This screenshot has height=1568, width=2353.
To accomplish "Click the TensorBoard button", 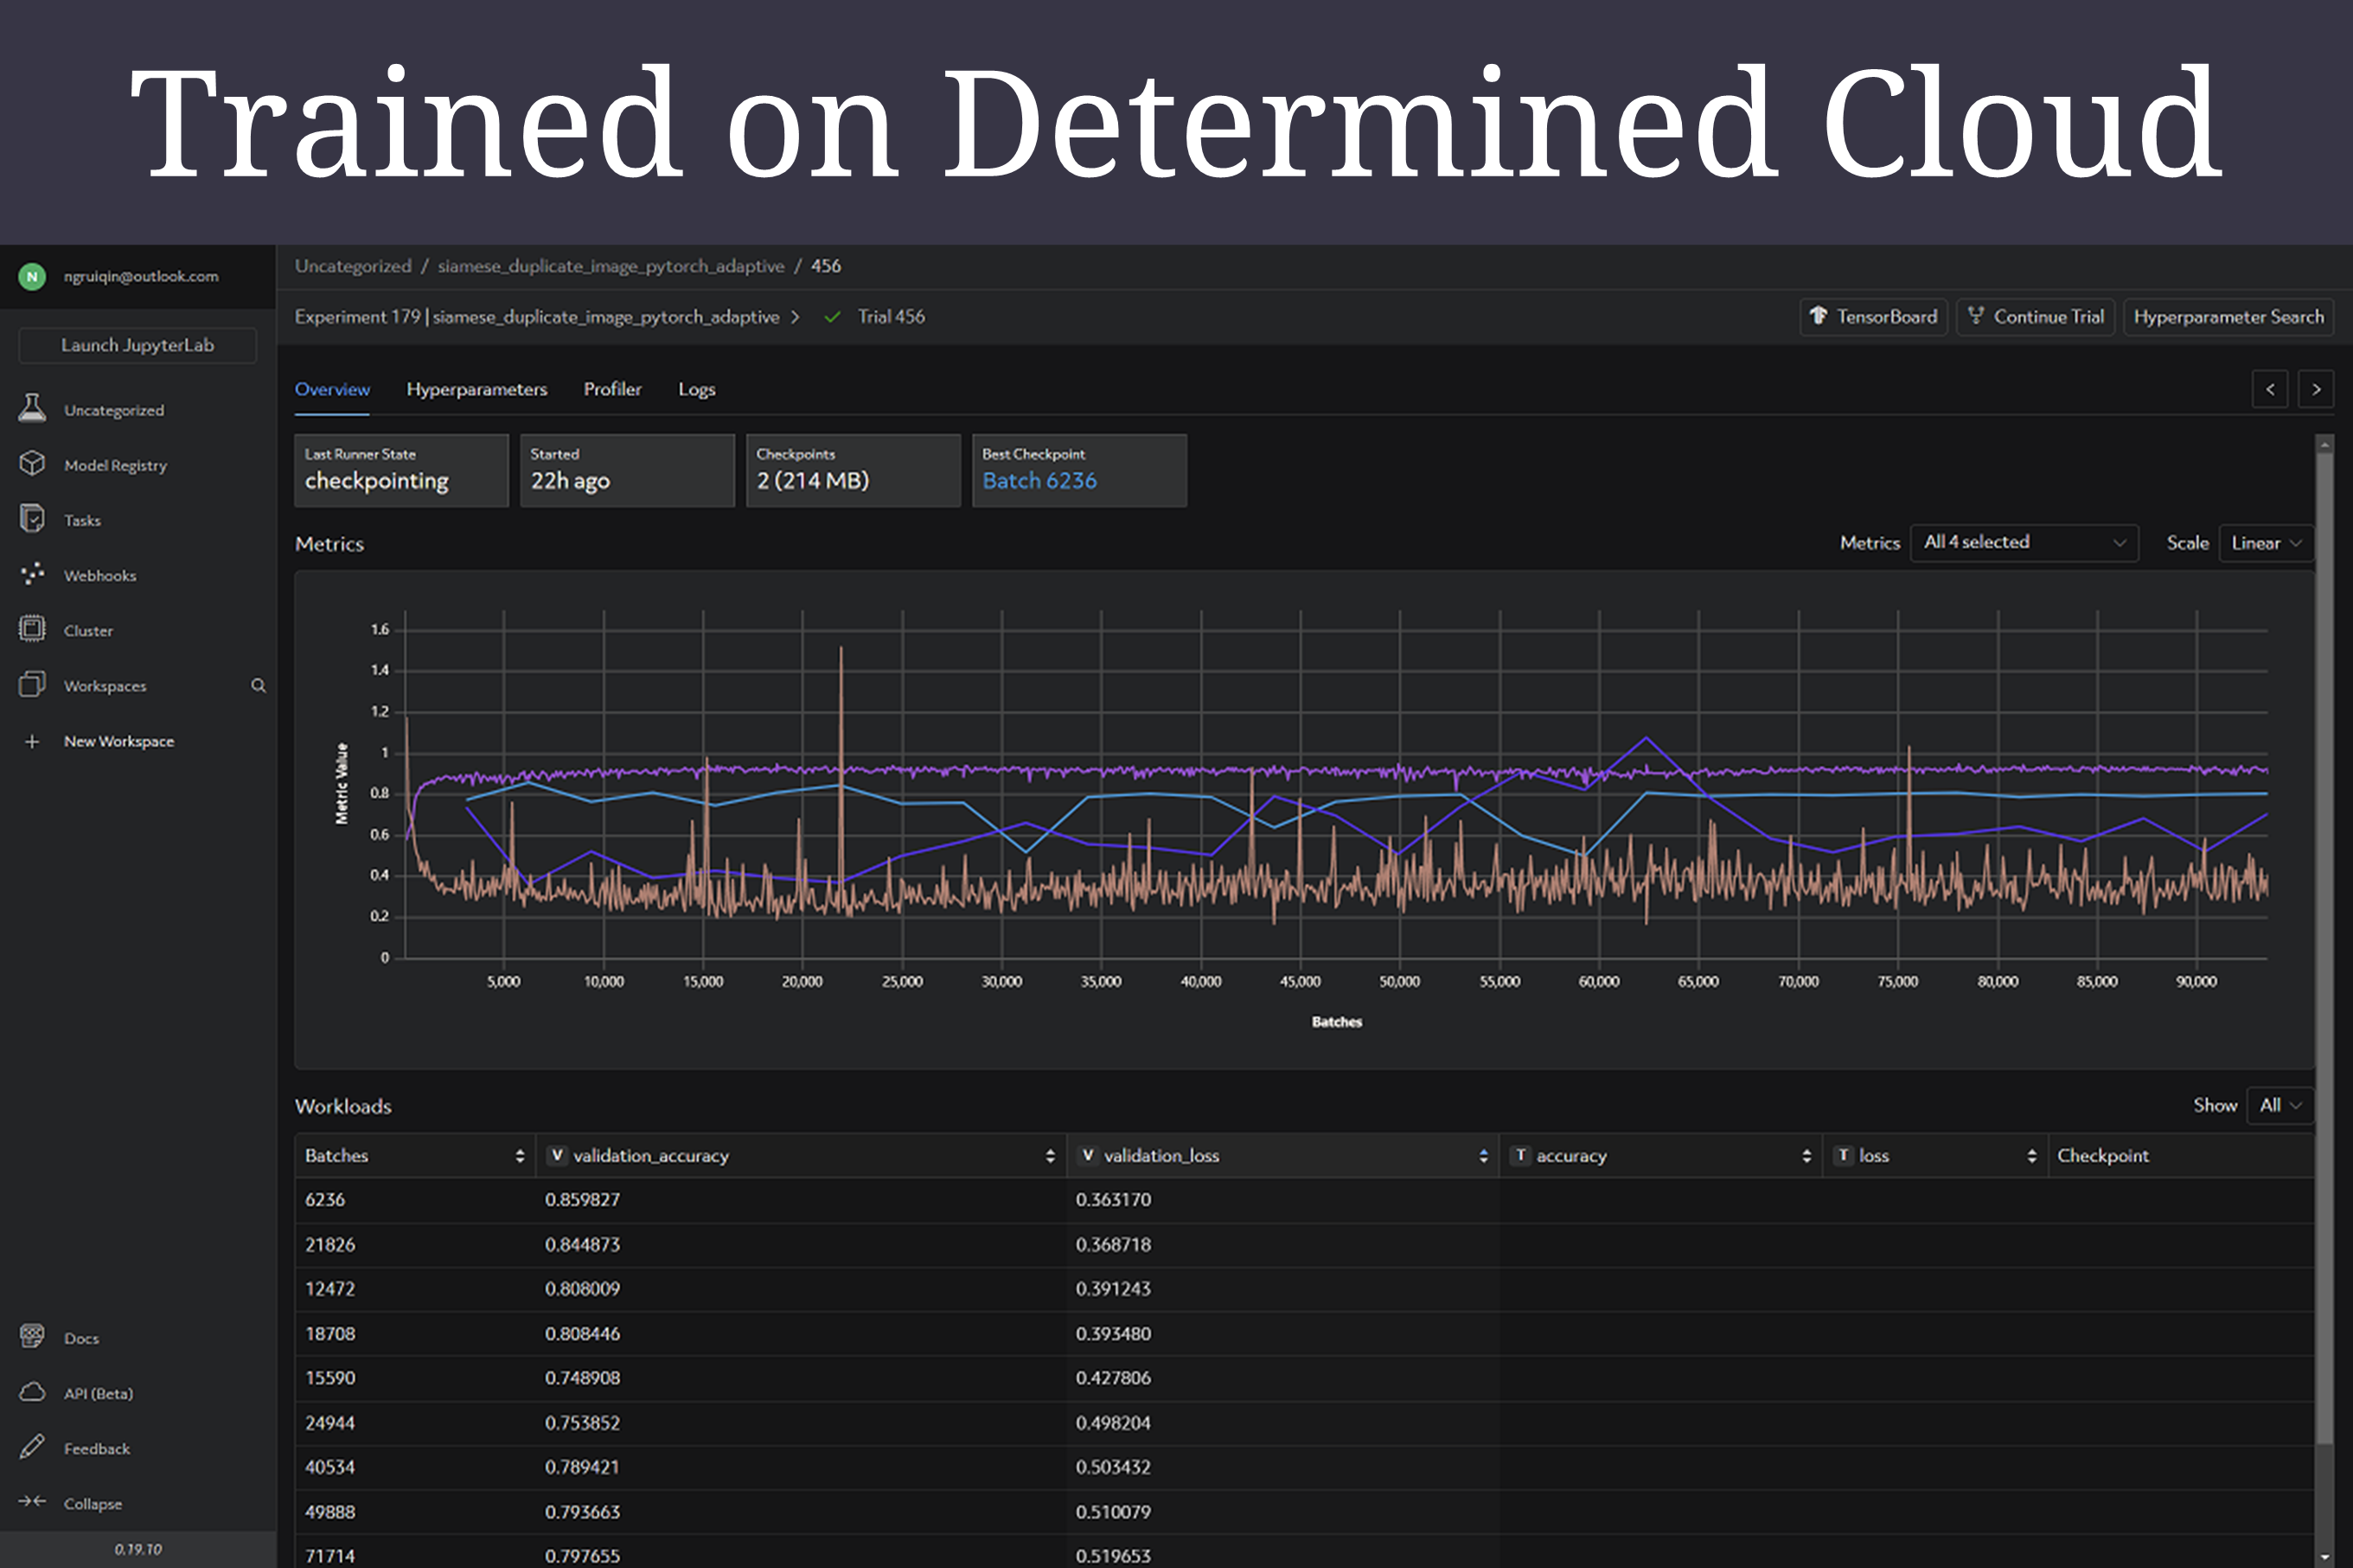I will coord(1873,316).
